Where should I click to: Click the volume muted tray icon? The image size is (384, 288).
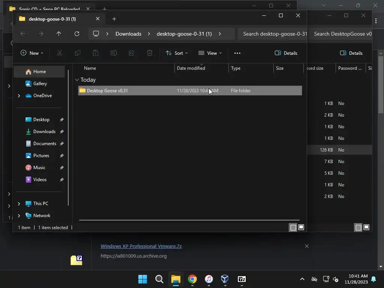336,279
